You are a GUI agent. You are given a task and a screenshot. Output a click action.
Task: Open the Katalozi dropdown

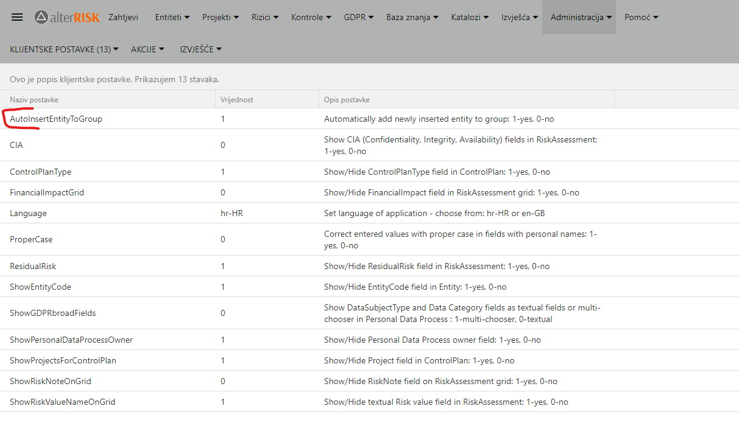(x=470, y=17)
